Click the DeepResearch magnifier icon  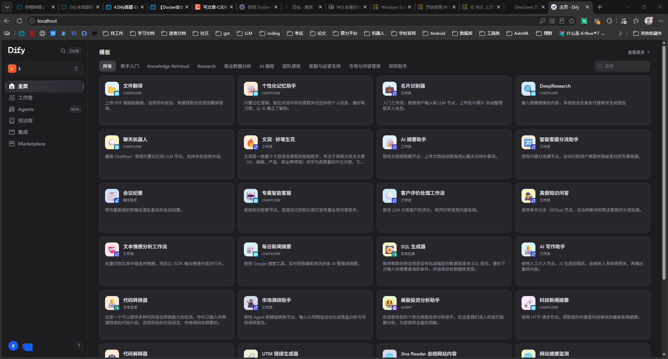[528, 89]
